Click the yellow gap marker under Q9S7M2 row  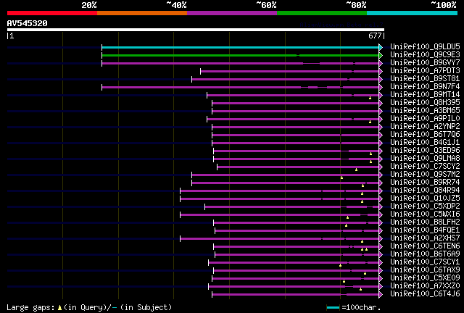pyautogui.click(x=341, y=178)
